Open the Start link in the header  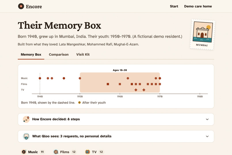(174, 6)
